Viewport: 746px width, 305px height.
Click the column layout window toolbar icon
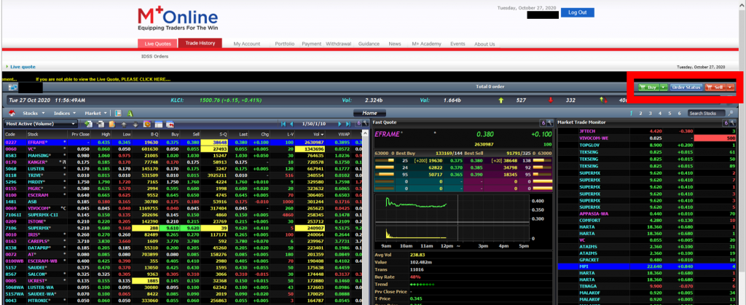[x=158, y=124]
